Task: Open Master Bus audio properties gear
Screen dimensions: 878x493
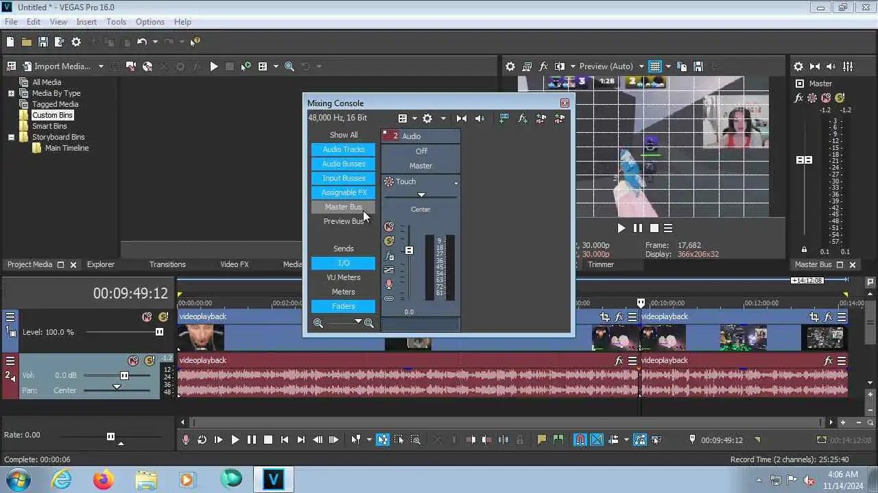Action: [x=798, y=66]
